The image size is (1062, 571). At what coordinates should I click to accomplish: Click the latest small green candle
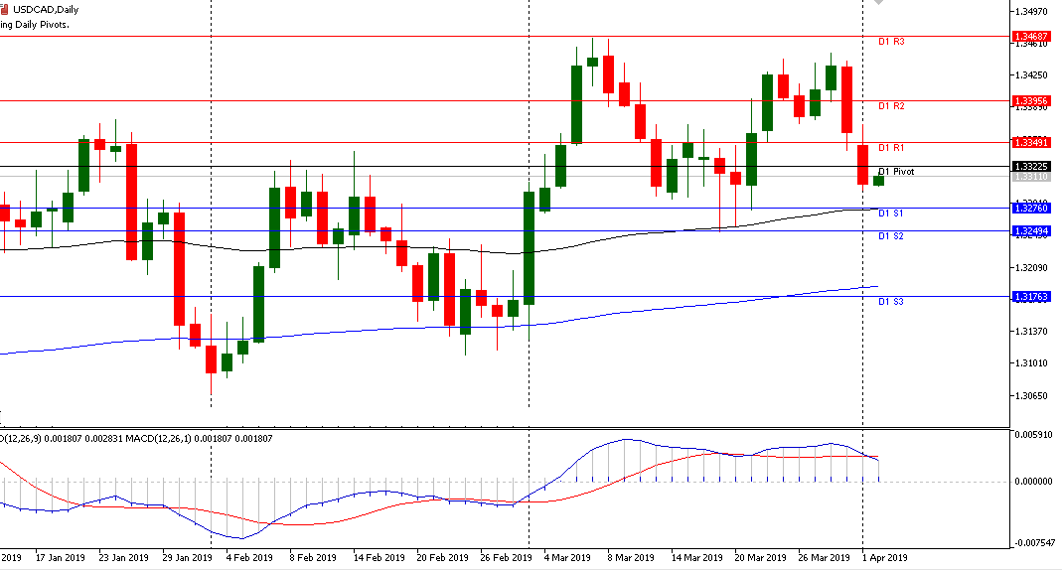pos(878,180)
